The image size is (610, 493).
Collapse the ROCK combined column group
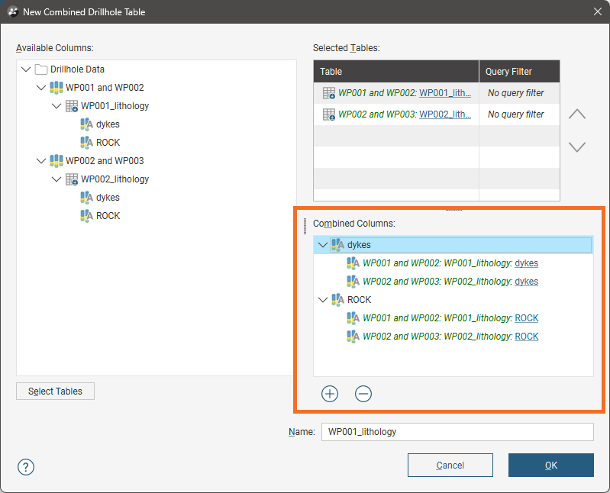click(x=323, y=300)
